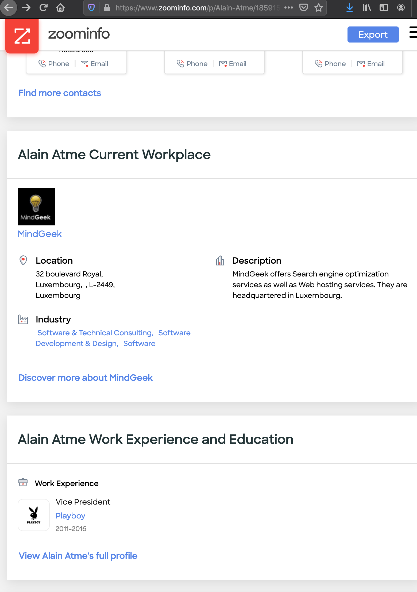View site security info via padlock icon
417x592 pixels.
(x=107, y=8)
